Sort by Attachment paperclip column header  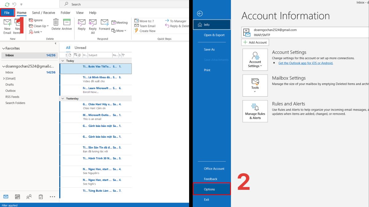(80, 55)
